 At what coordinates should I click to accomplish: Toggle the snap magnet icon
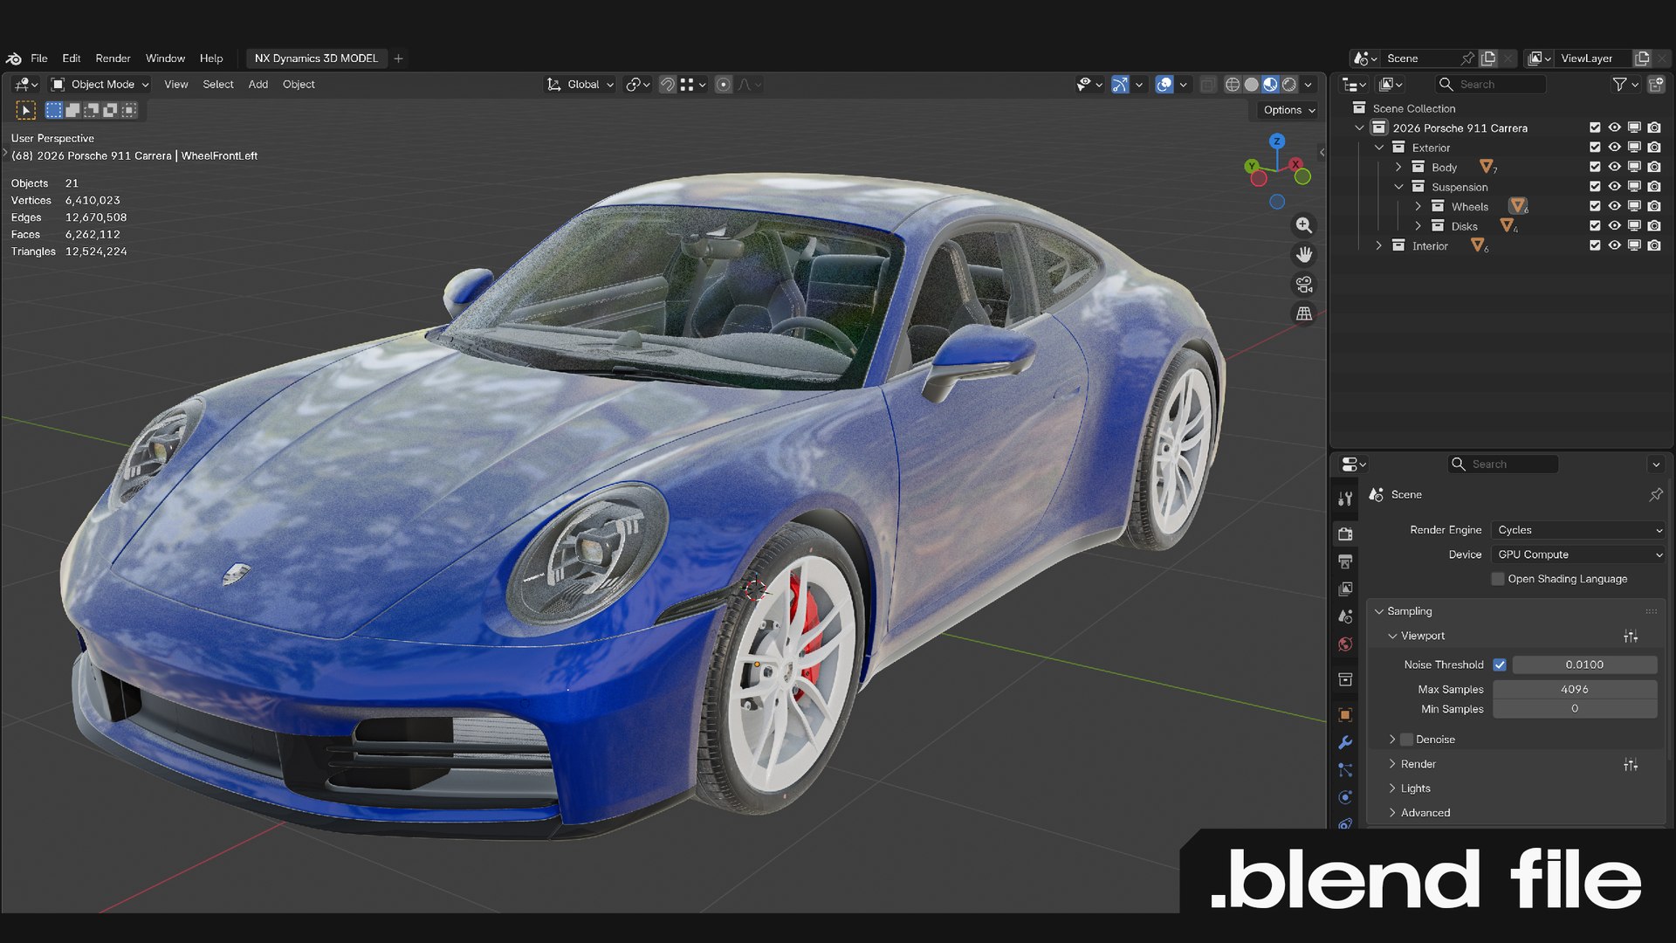pyautogui.click(x=667, y=85)
